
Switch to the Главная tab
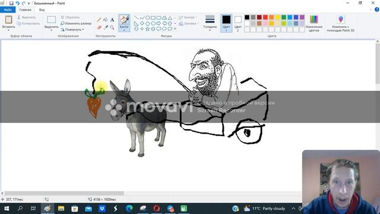25,10
